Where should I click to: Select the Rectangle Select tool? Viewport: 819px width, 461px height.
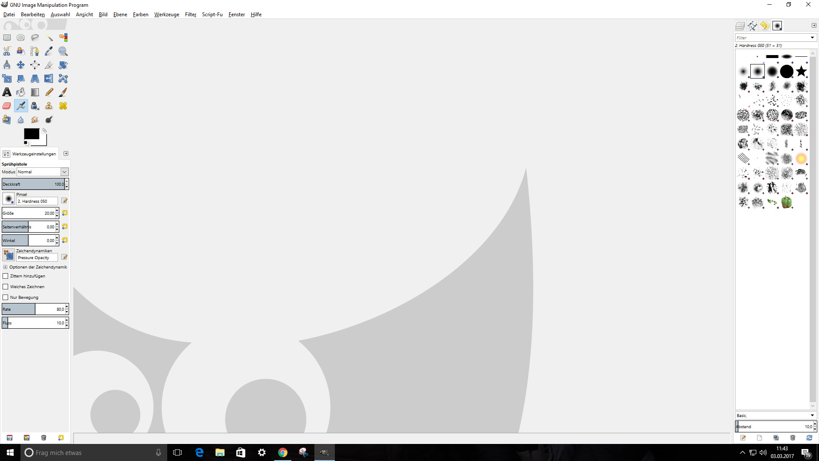(7, 38)
